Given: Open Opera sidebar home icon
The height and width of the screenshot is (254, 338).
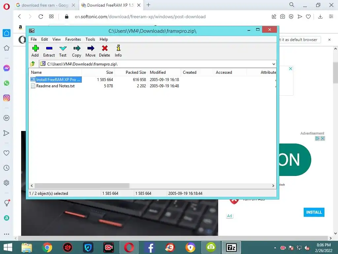Looking at the screenshot, I should click(x=7, y=33).
